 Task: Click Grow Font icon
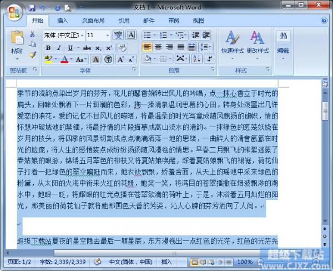coord(121,59)
